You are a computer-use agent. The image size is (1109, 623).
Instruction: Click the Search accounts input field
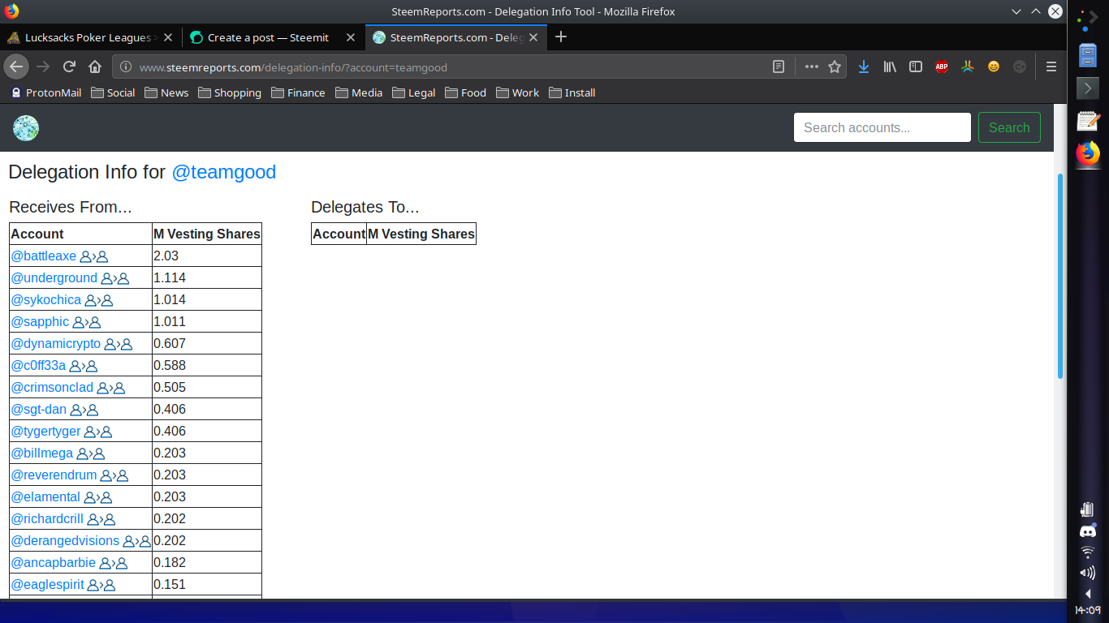pos(882,127)
